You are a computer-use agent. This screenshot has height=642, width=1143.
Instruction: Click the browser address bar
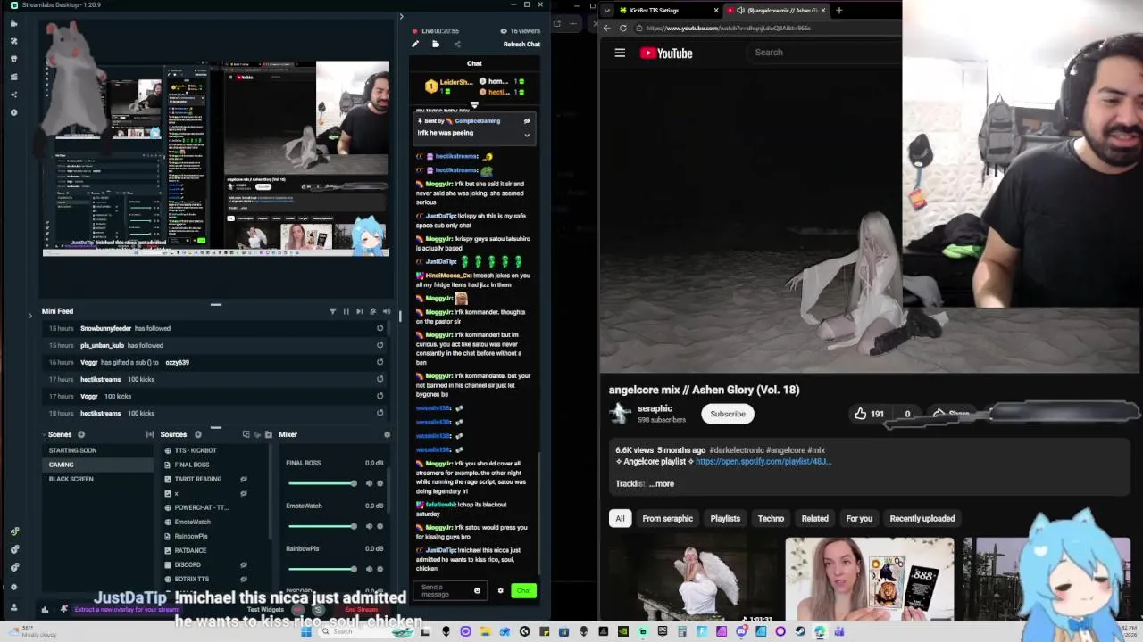768,29
